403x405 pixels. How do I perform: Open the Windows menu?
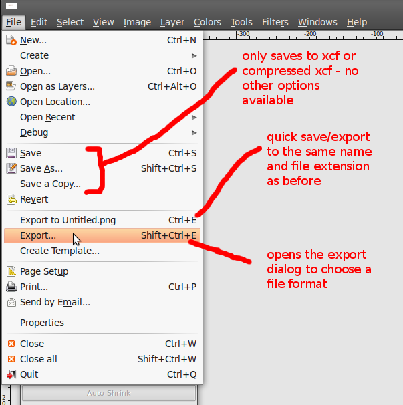point(317,22)
